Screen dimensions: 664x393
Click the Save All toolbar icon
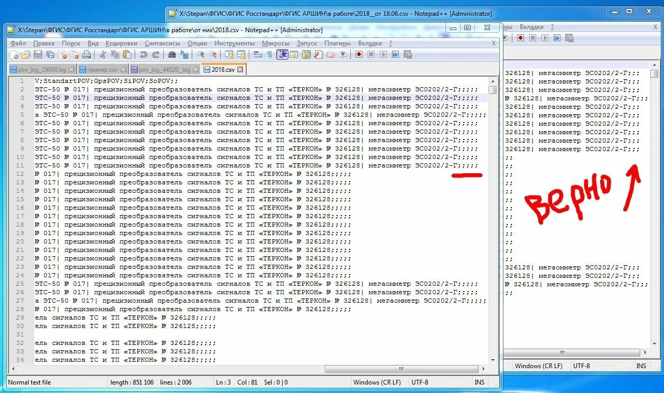[50, 54]
